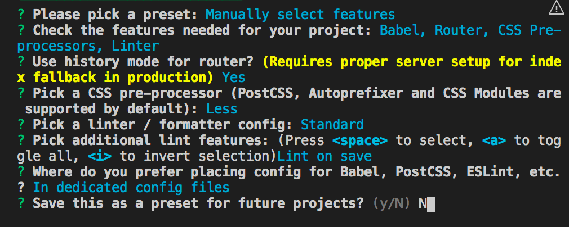569x227 pixels.
Task: Click the warning triangle icon in the corner
Action: (556, 7)
